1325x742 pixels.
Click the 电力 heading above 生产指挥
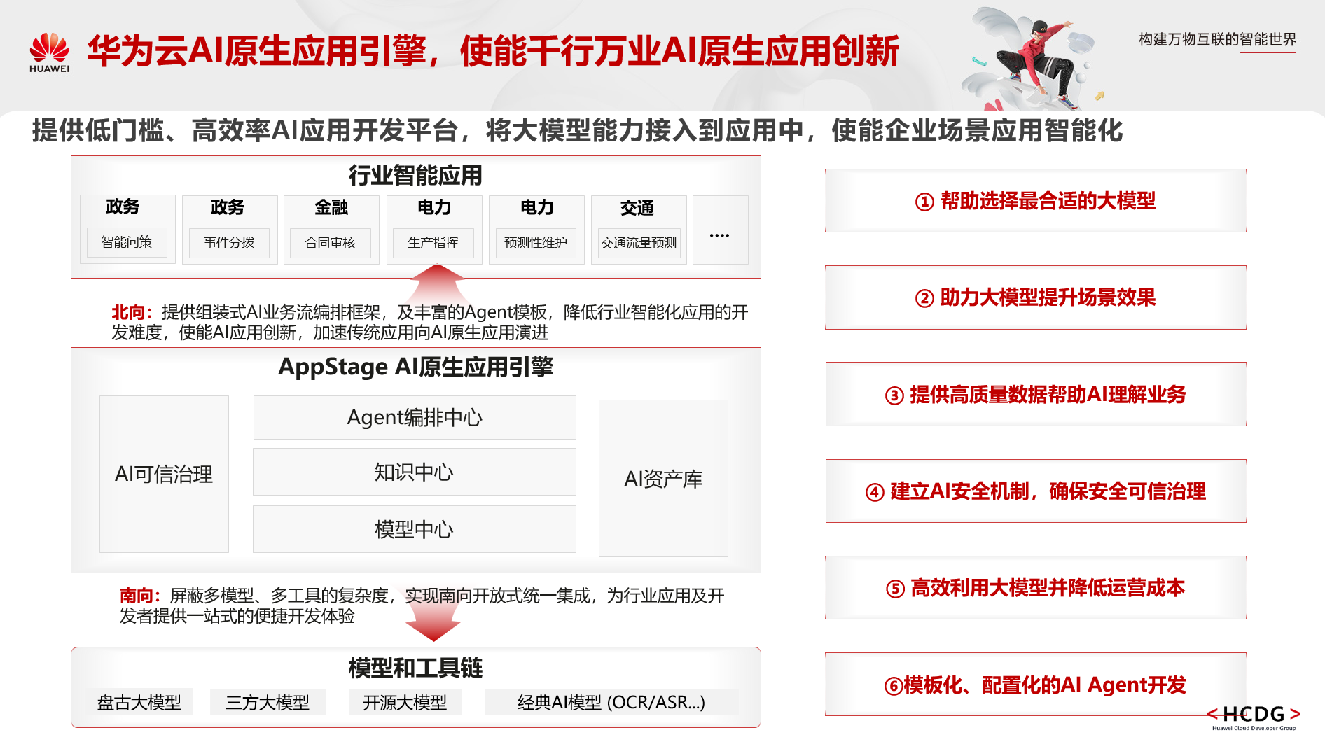click(x=434, y=207)
